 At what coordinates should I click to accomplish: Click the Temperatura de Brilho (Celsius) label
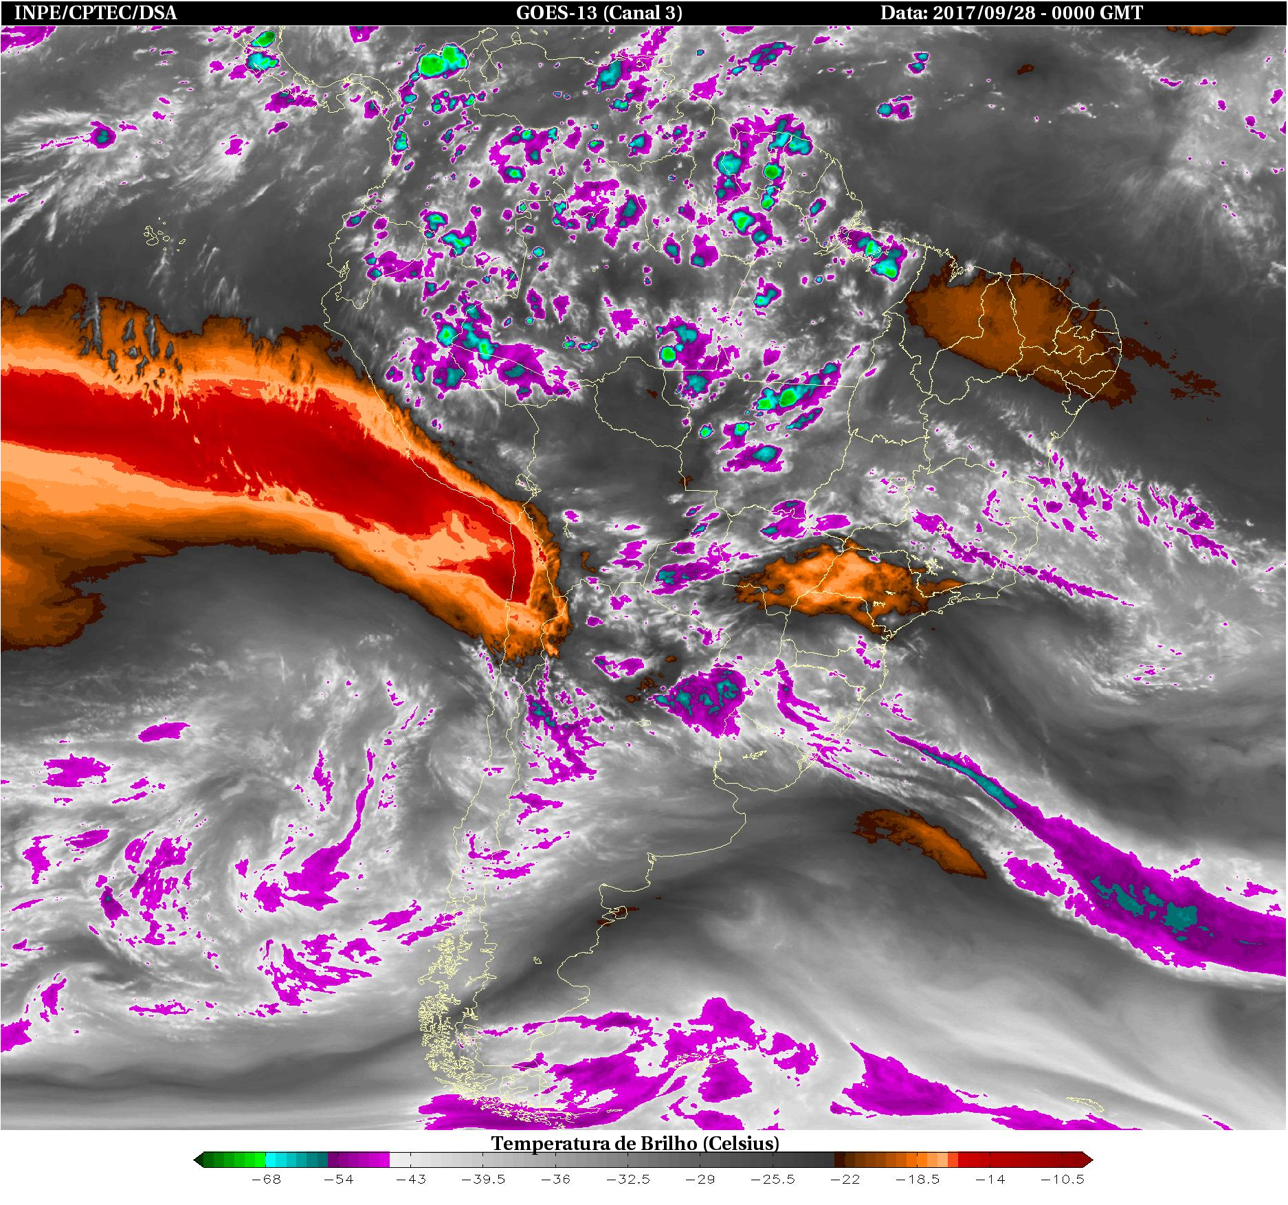(635, 1143)
